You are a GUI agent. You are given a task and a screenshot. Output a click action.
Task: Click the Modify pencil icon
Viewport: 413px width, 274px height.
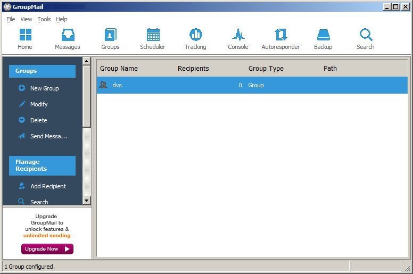click(x=22, y=104)
